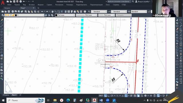This screenshot has height=103, width=183.
Task: Click the Make Object's Layer Current icon
Action: point(46,15)
